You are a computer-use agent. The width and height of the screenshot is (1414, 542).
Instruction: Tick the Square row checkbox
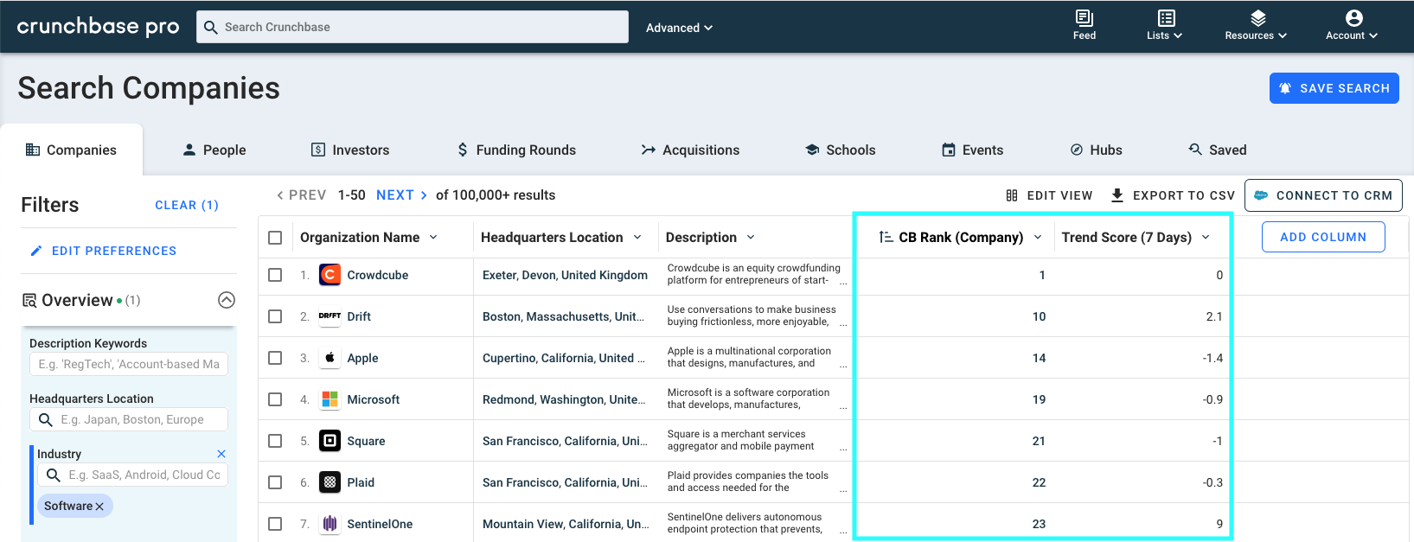point(275,441)
